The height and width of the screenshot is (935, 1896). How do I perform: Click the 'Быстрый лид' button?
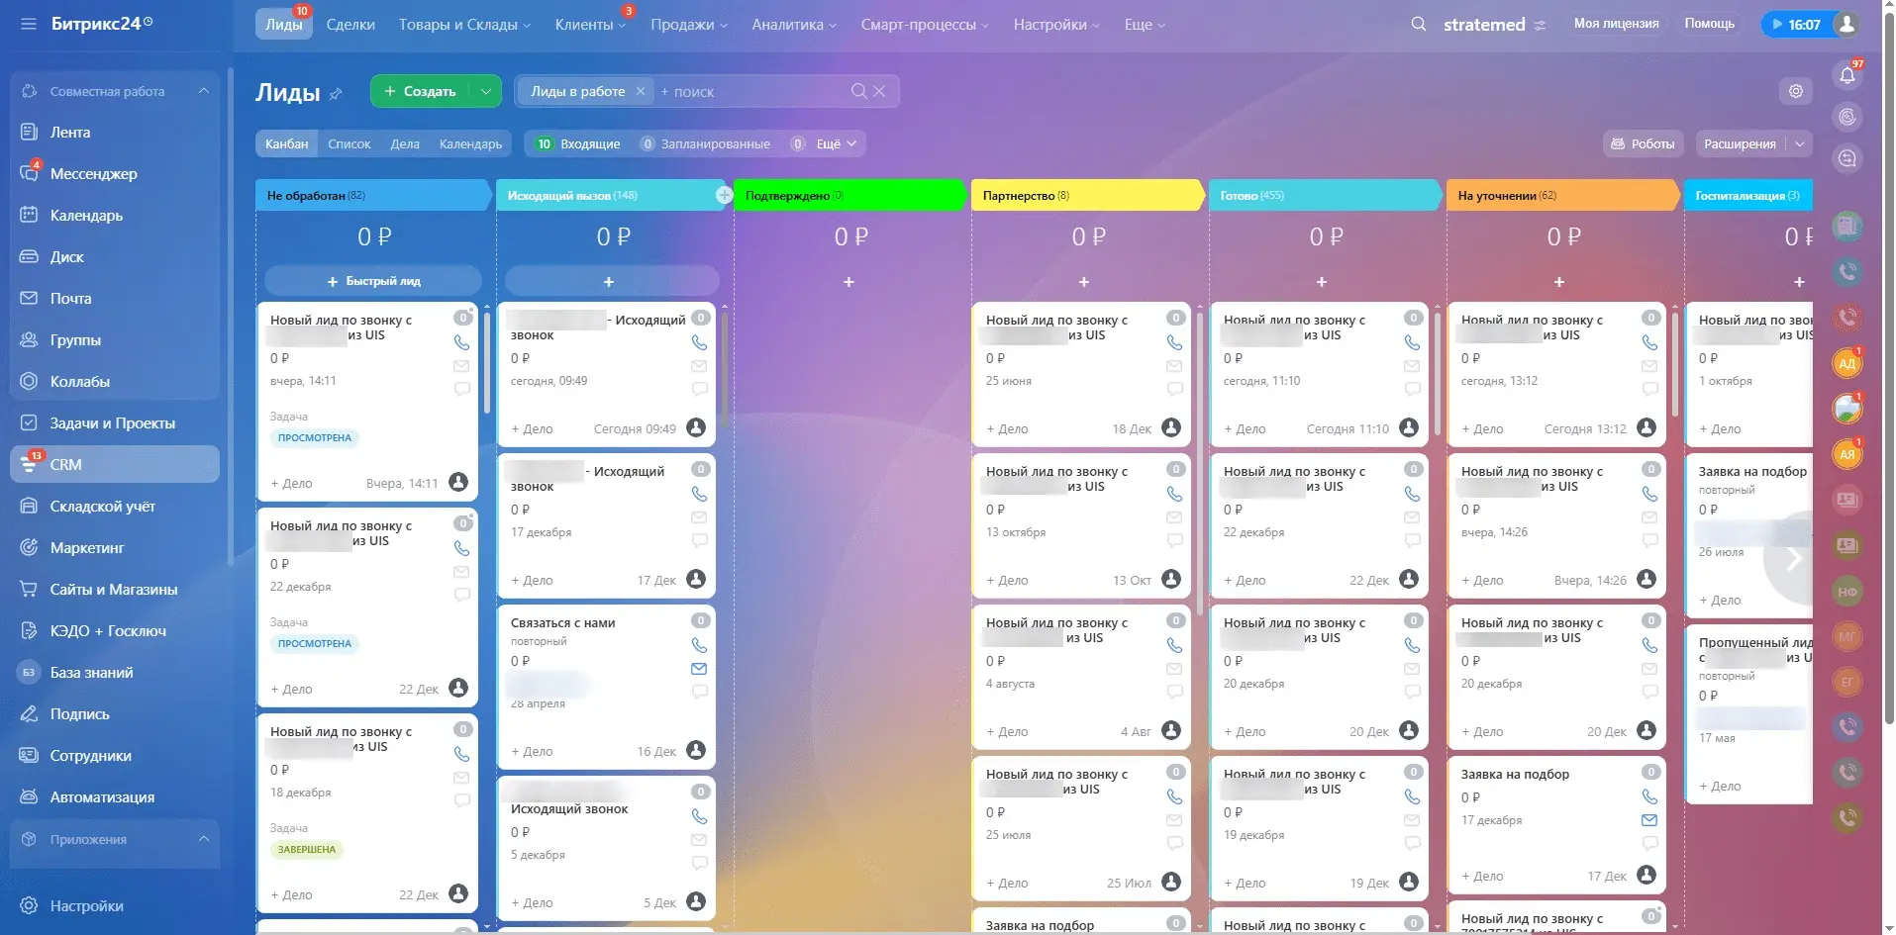(373, 281)
